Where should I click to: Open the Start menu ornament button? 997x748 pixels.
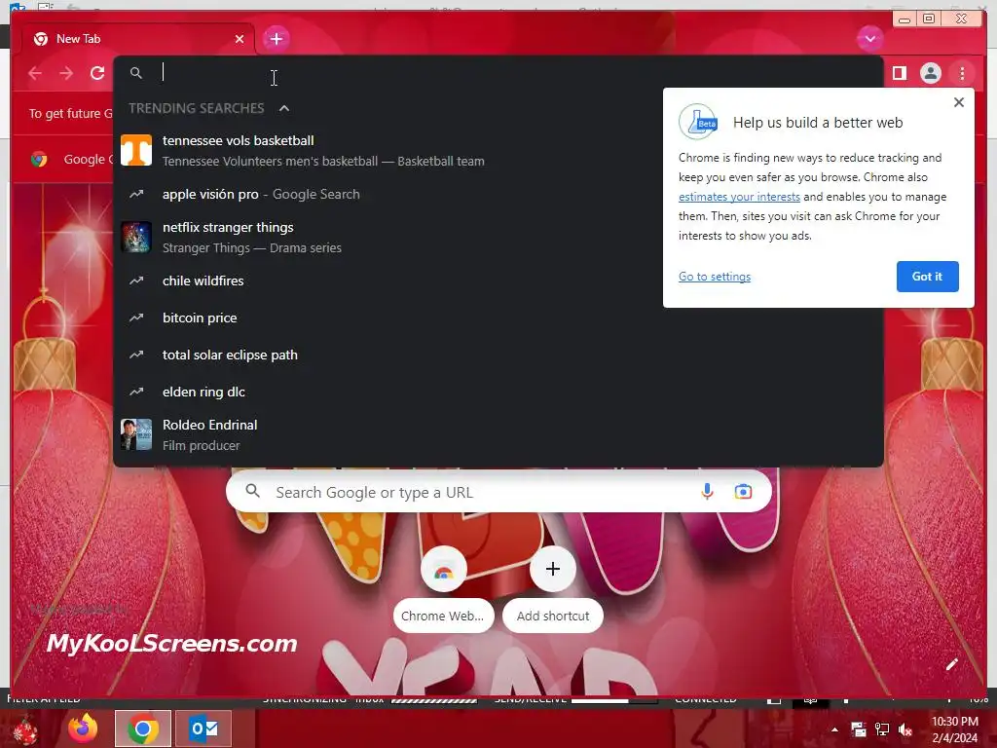pos(24,729)
